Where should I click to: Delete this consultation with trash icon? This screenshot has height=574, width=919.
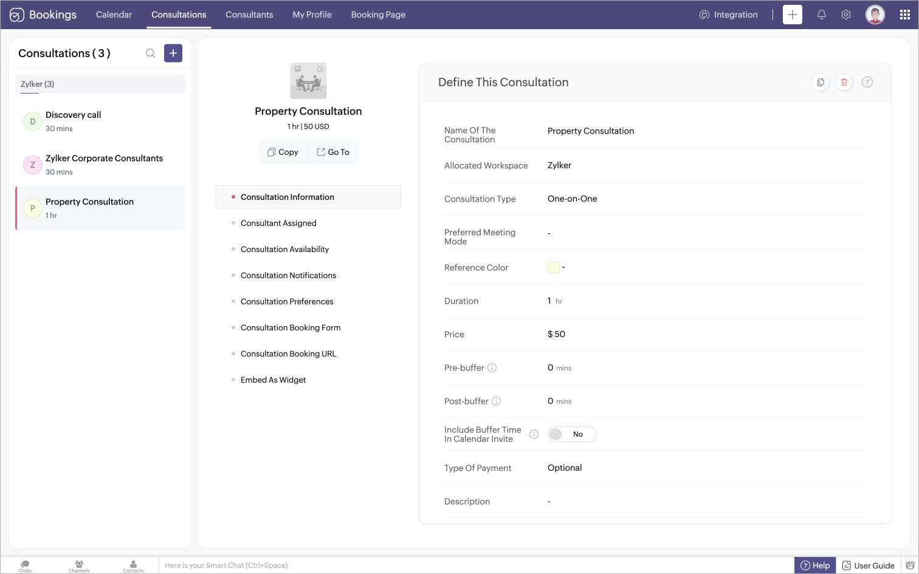coord(844,82)
